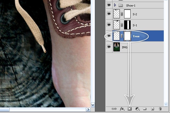Open the adjustment layer menu
This screenshot has height=113, width=170.
click(137, 108)
